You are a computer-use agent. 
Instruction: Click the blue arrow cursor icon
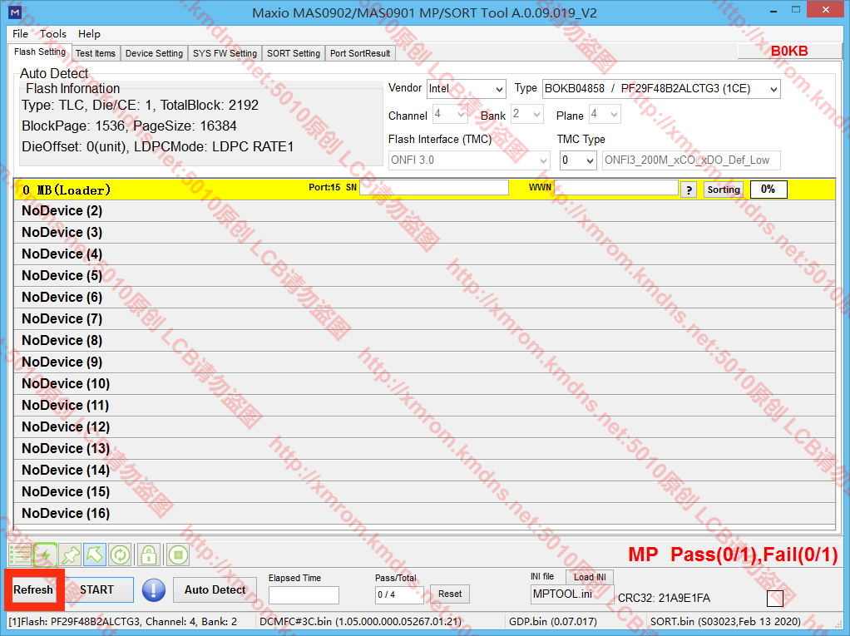click(x=95, y=555)
